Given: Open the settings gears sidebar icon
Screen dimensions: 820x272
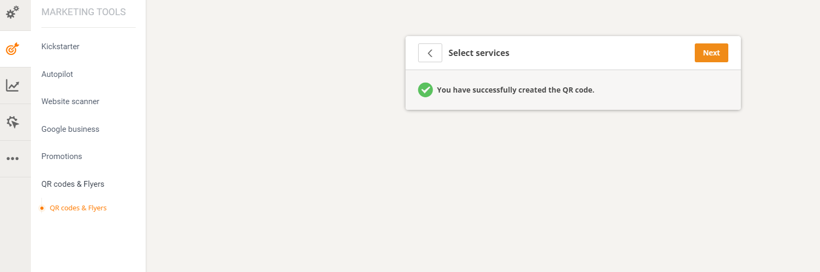Looking at the screenshot, I should [13, 12].
